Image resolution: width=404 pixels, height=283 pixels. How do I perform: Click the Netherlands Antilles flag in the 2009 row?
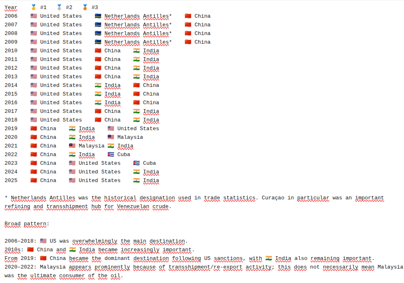point(98,42)
